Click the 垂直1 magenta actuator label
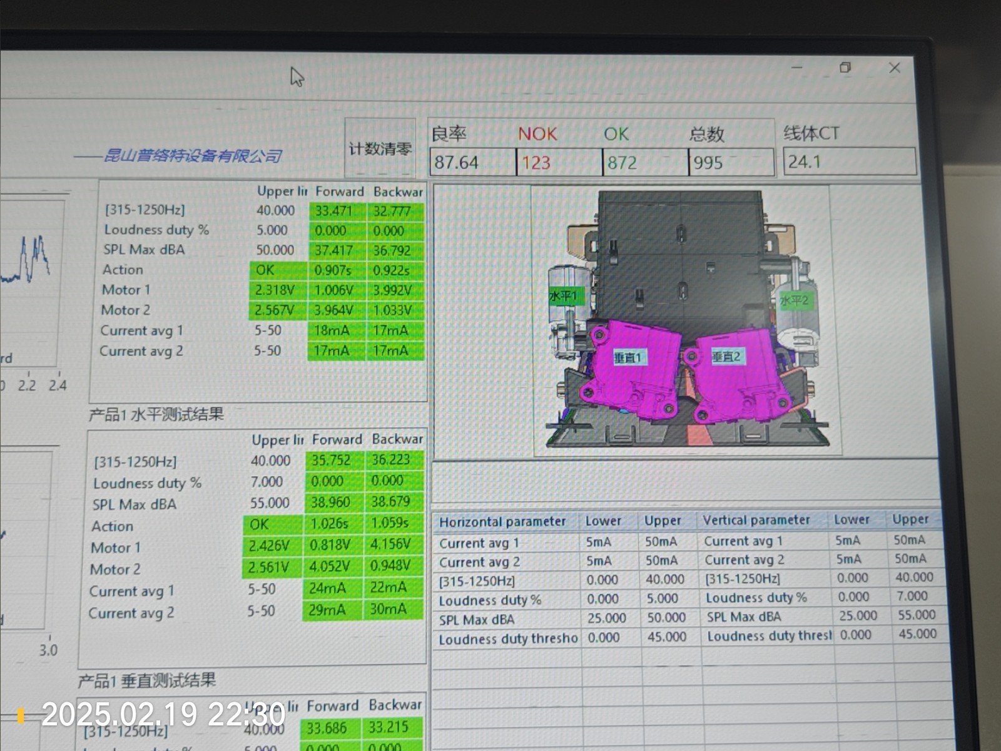Image resolution: width=1001 pixels, height=751 pixels. (x=628, y=357)
